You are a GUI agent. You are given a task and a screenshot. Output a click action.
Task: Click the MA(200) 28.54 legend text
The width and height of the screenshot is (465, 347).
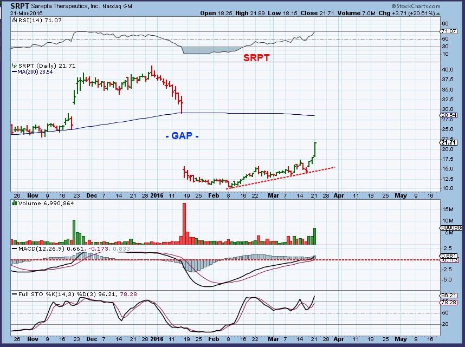tap(35, 72)
